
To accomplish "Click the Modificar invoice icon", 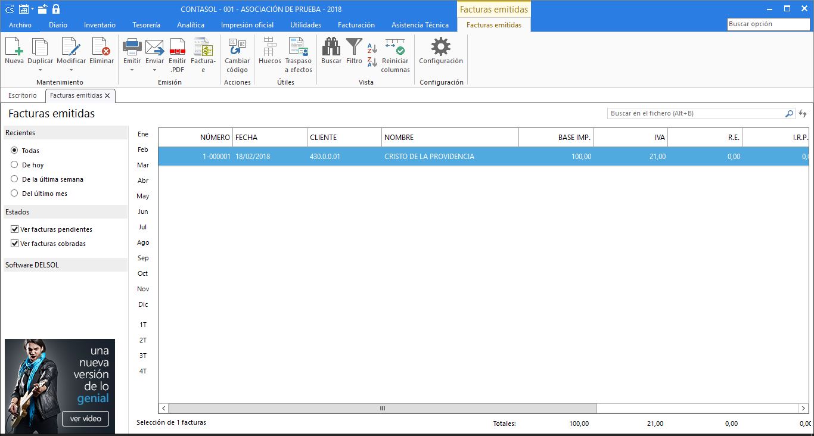I will 71,46.
